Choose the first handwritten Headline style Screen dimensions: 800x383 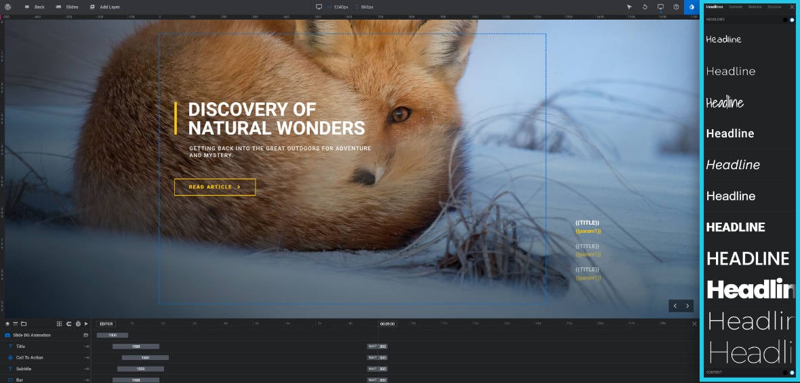pyautogui.click(x=723, y=39)
